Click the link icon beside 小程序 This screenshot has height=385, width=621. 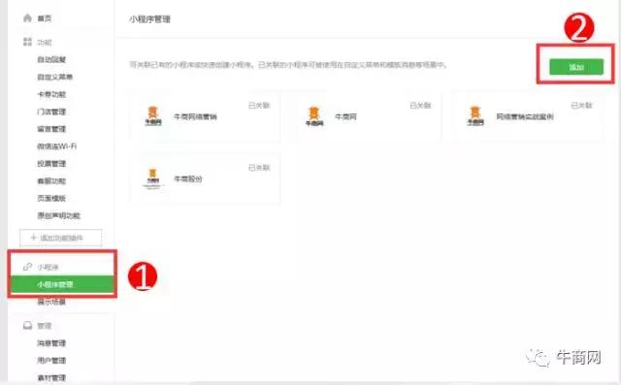(27, 267)
